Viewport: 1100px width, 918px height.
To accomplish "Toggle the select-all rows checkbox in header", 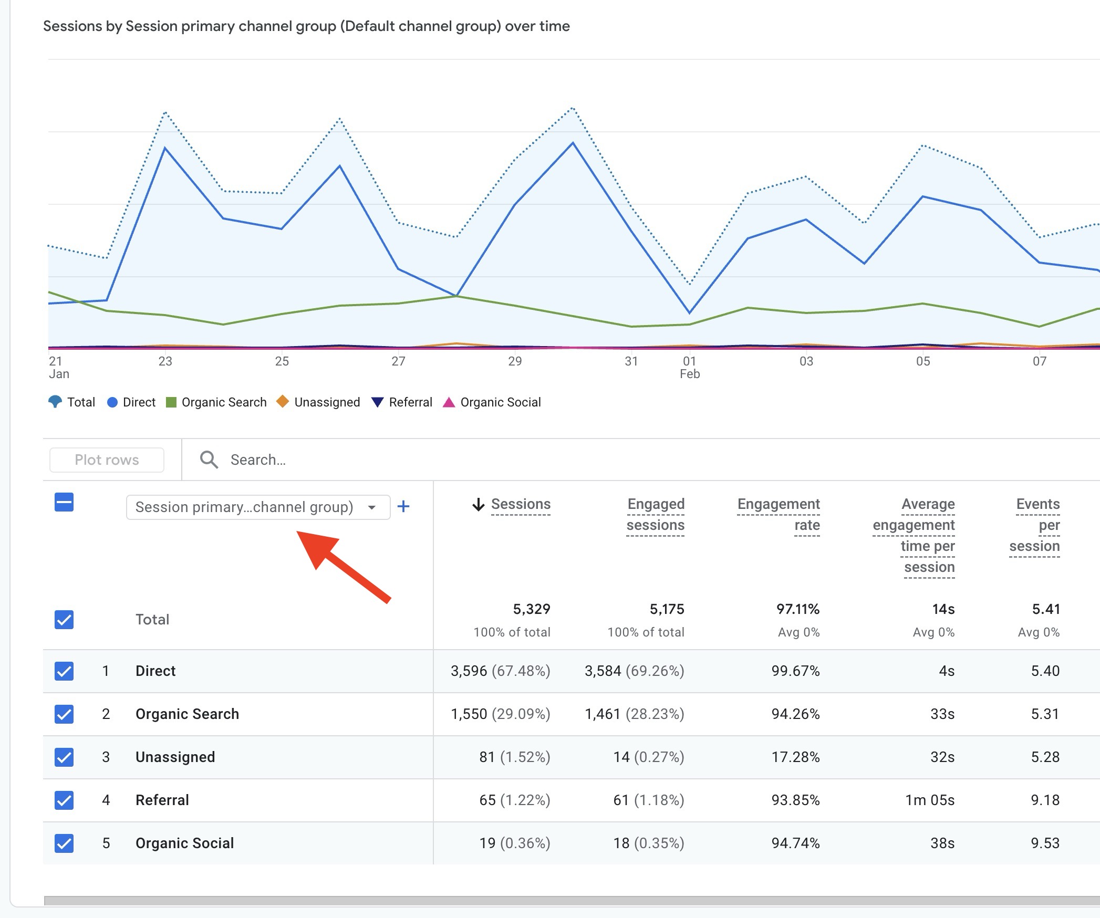I will coord(64,503).
